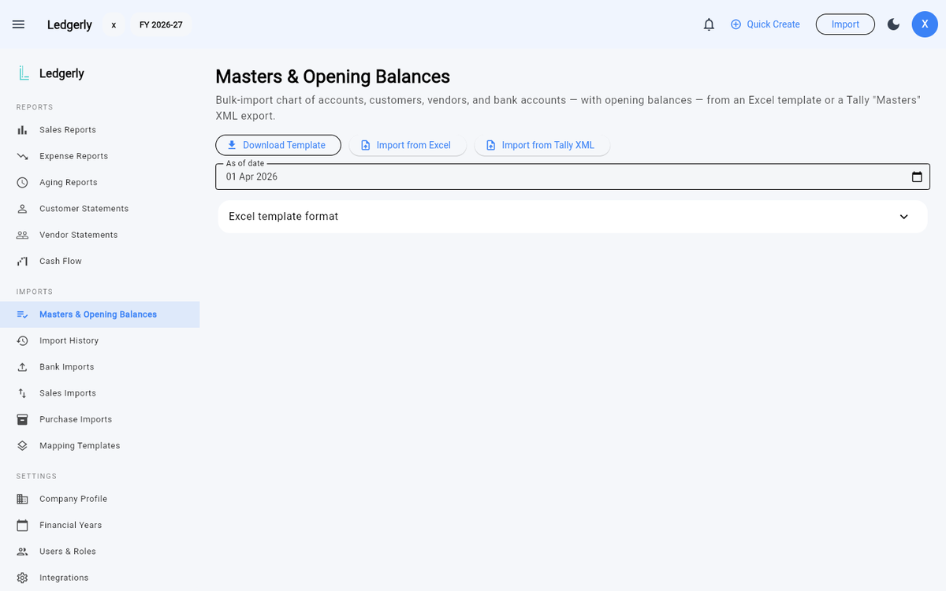Click the Integrations gear icon

(x=23, y=578)
